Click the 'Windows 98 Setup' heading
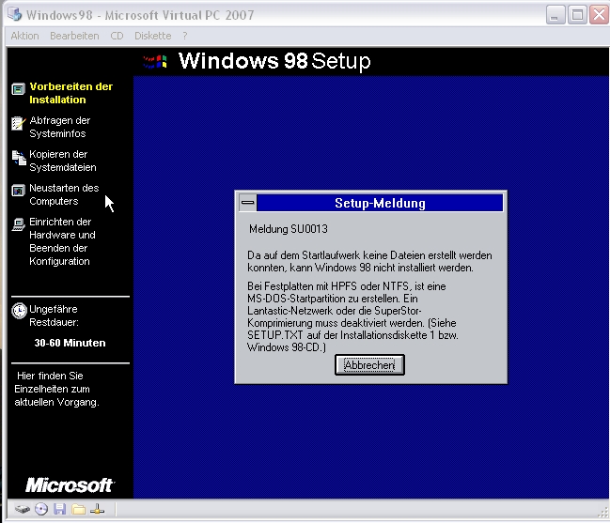 274,61
